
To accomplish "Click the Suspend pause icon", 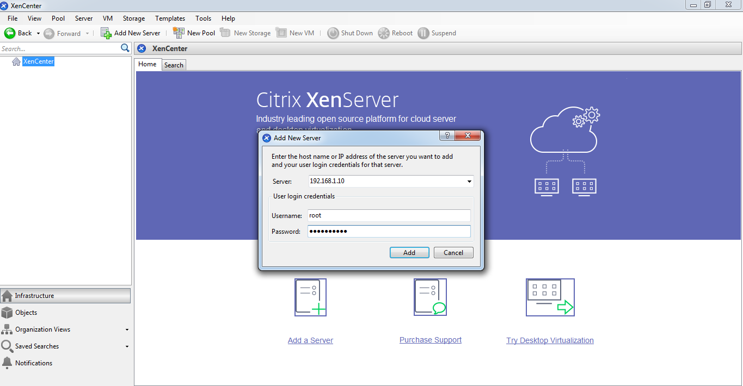I will pos(423,33).
